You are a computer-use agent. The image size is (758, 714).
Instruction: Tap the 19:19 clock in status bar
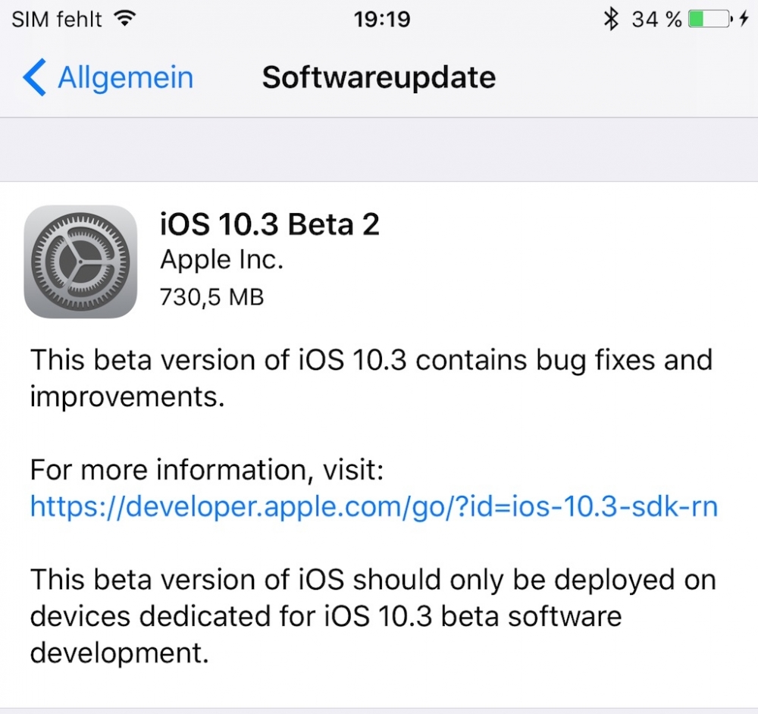tap(382, 20)
